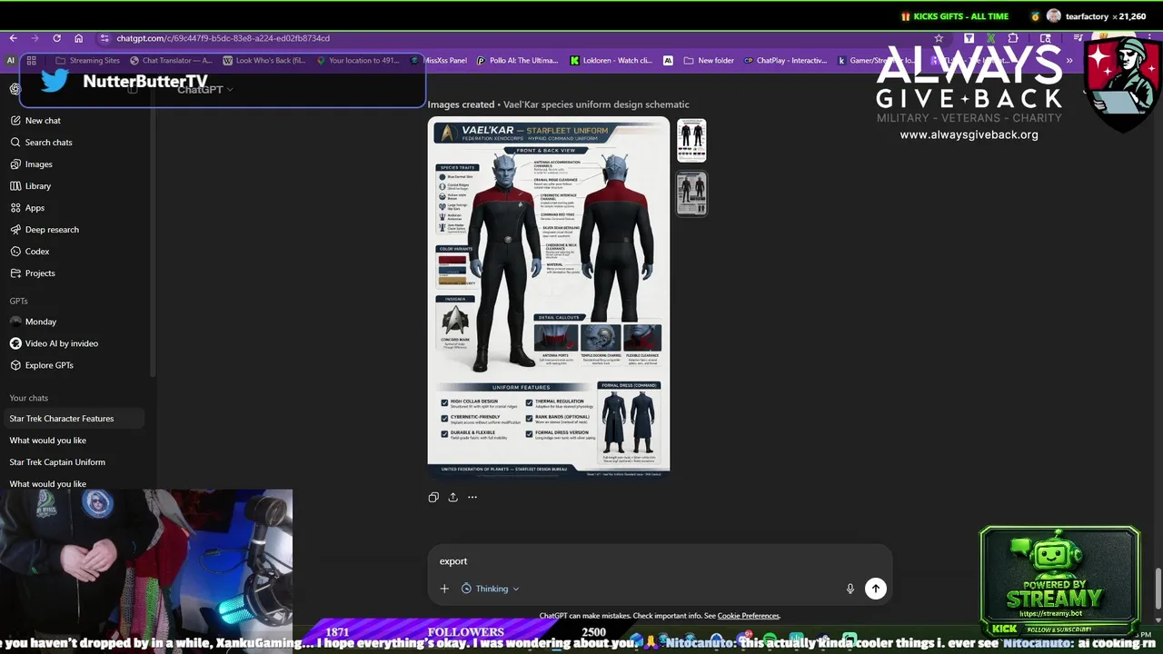Open the browser extensions puzzle icon
The image size is (1163, 654).
pos(1013,38)
